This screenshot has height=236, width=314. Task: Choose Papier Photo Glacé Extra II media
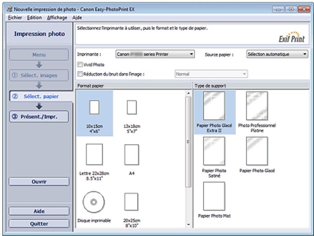point(214,112)
